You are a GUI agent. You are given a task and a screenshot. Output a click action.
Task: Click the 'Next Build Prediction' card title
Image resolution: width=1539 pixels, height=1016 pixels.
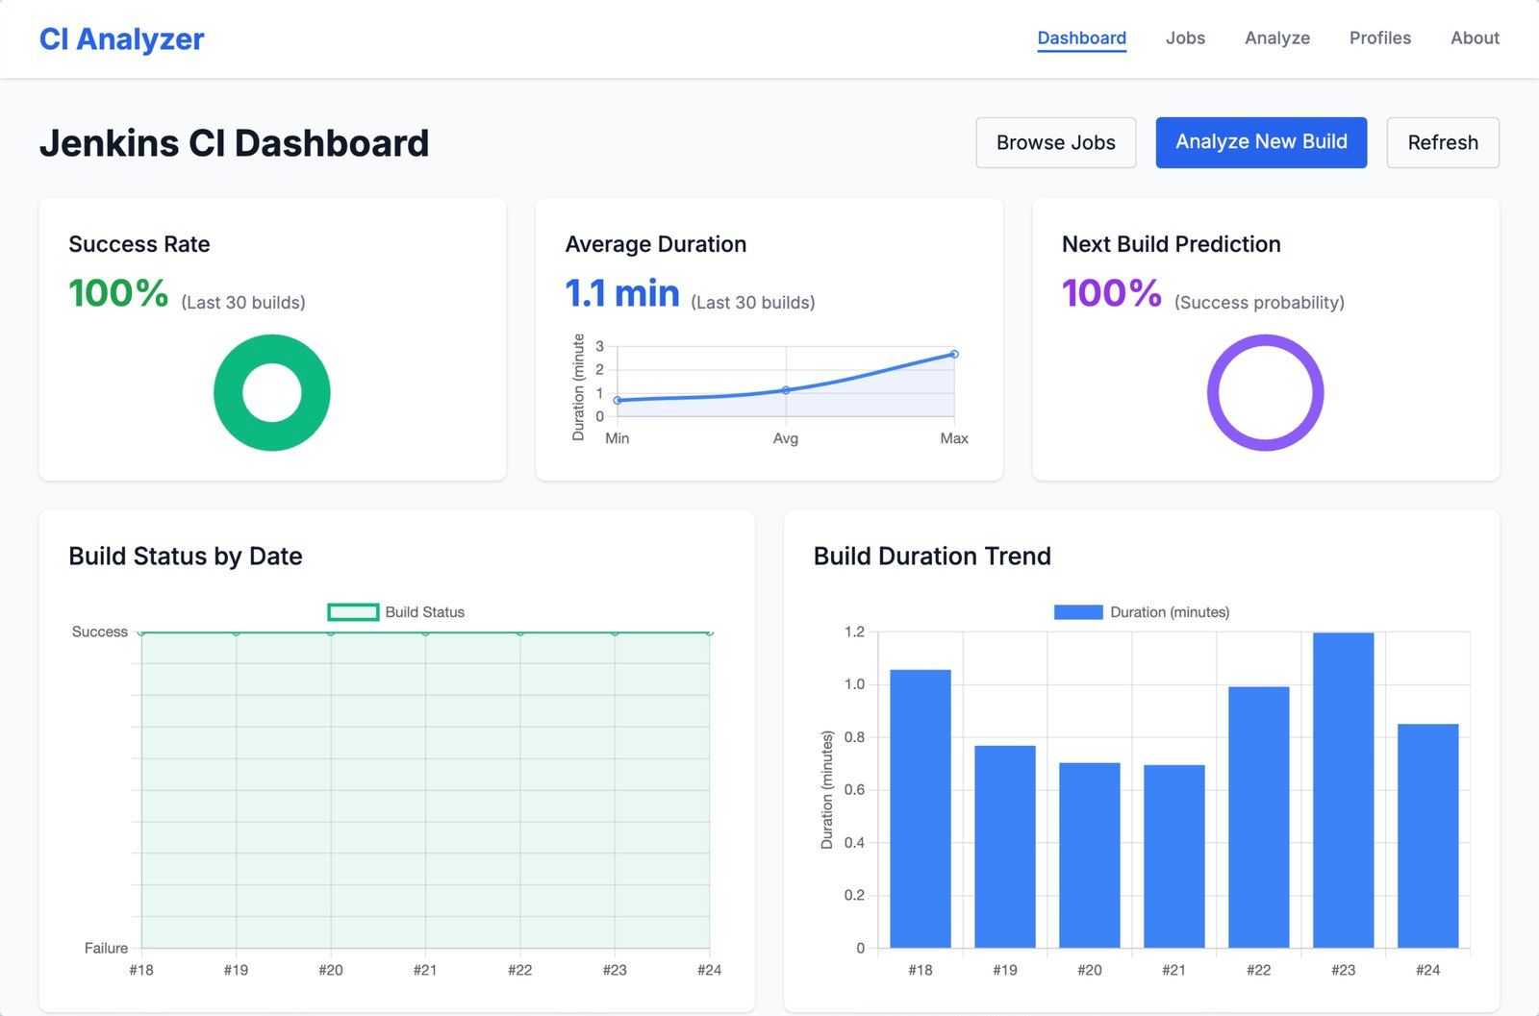pos(1172,244)
